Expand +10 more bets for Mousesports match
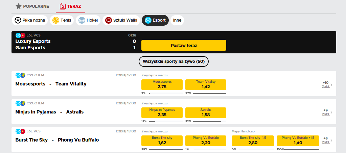This screenshot has width=346, height=153. coord(327,84)
